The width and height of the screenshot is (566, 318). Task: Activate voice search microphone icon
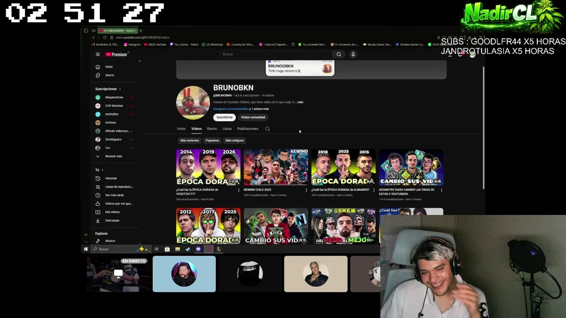[x=353, y=54]
